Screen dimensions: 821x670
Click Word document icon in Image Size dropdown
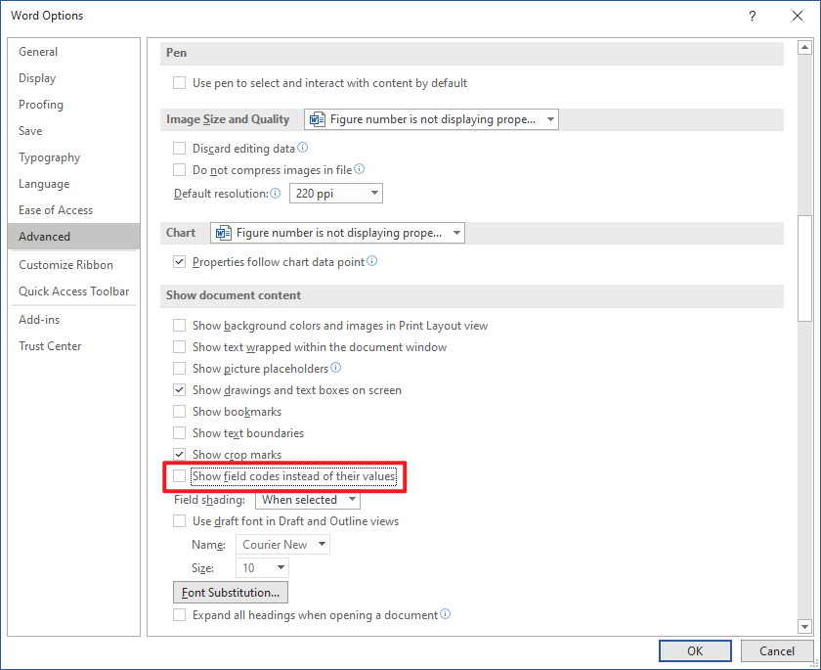point(318,119)
